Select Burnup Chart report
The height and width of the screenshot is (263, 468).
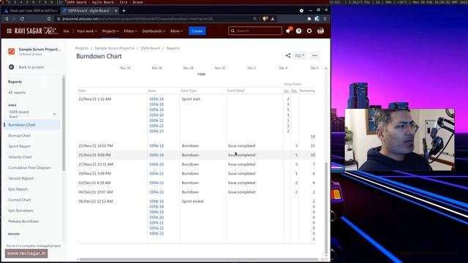20,136
